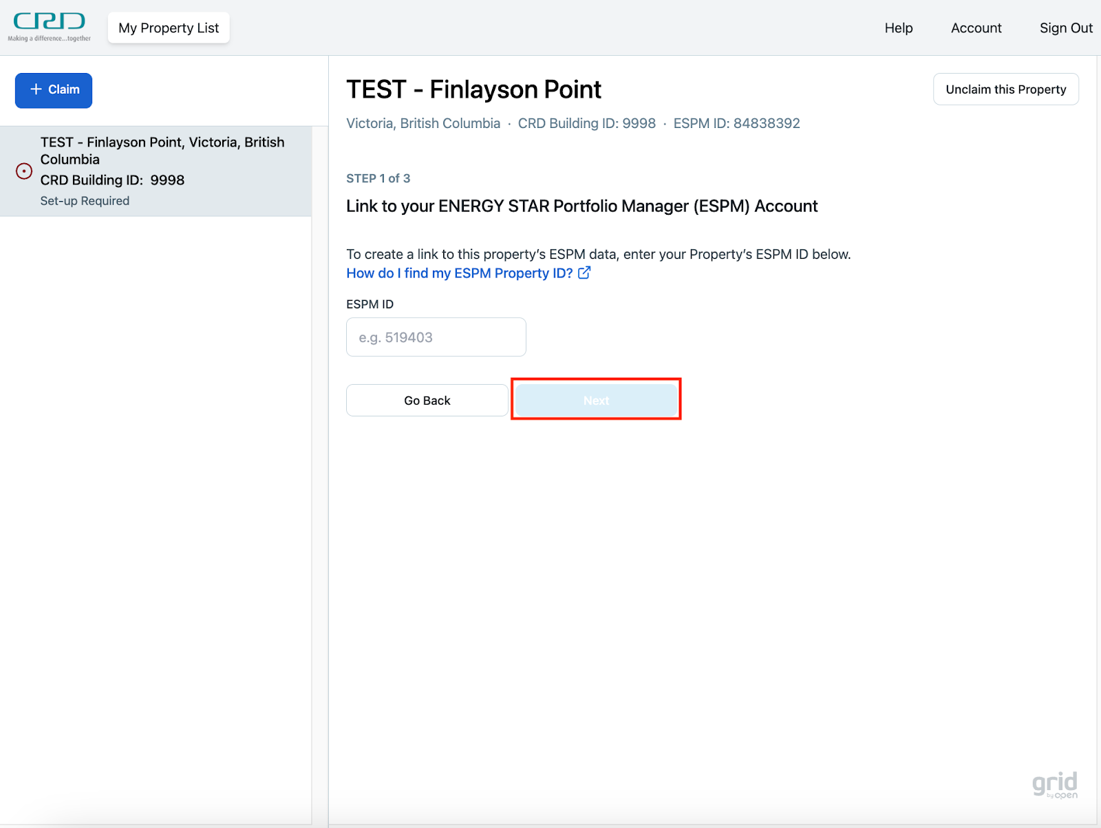The height and width of the screenshot is (828, 1101).
Task: Click the external link icon after the ESPM help link
Action: point(584,273)
